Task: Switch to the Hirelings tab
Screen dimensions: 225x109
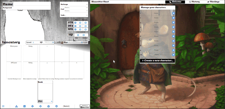Action: (213, 2)
